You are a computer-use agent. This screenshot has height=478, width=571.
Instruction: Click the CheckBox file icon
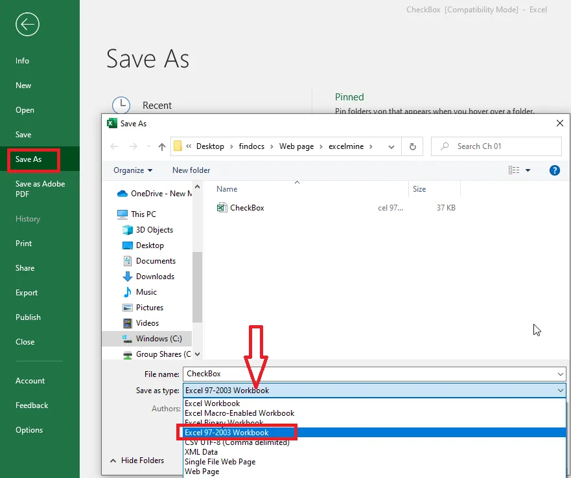(x=222, y=207)
